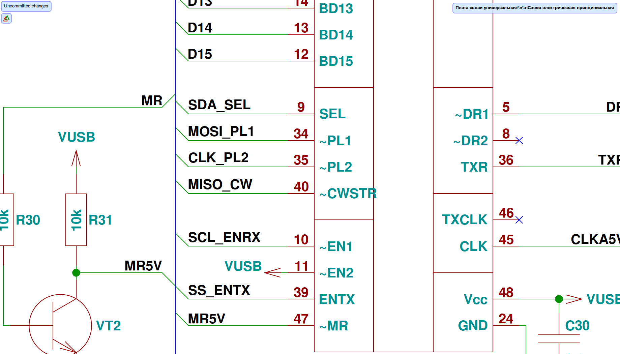This screenshot has width=620, height=354.
Task: Click the MISO_CW net label
Action: [x=220, y=184]
